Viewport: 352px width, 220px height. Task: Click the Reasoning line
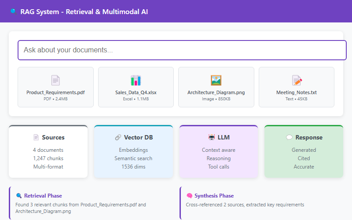tap(219, 158)
